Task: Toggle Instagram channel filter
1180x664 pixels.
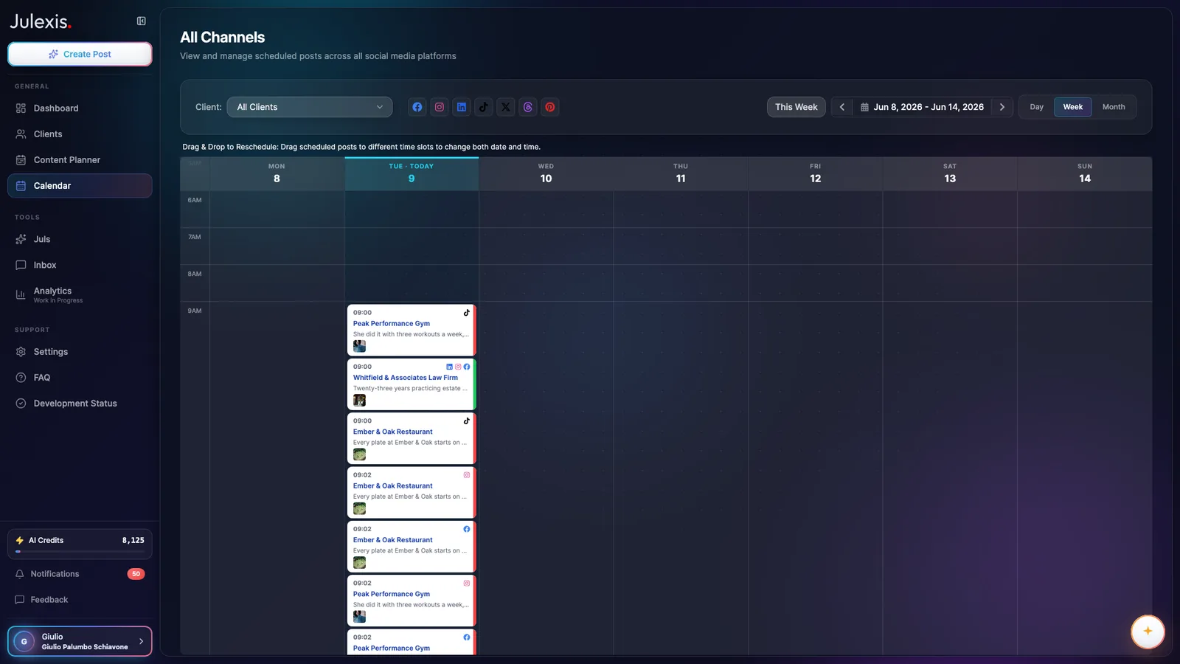Action: click(x=440, y=107)
